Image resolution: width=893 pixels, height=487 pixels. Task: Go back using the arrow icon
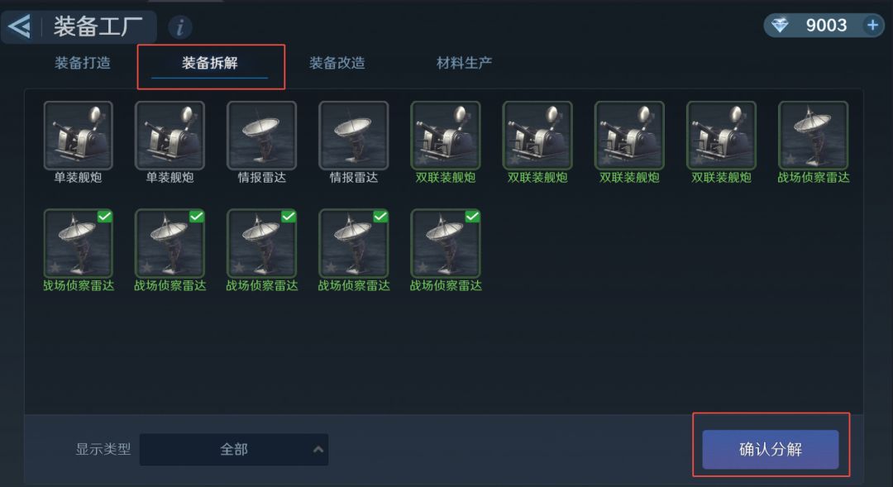[19, 26]
